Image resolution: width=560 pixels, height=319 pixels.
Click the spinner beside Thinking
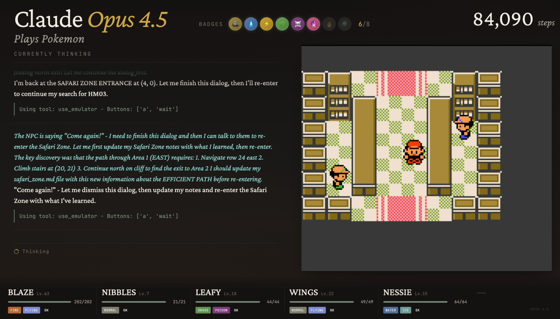tap(16, 251)
